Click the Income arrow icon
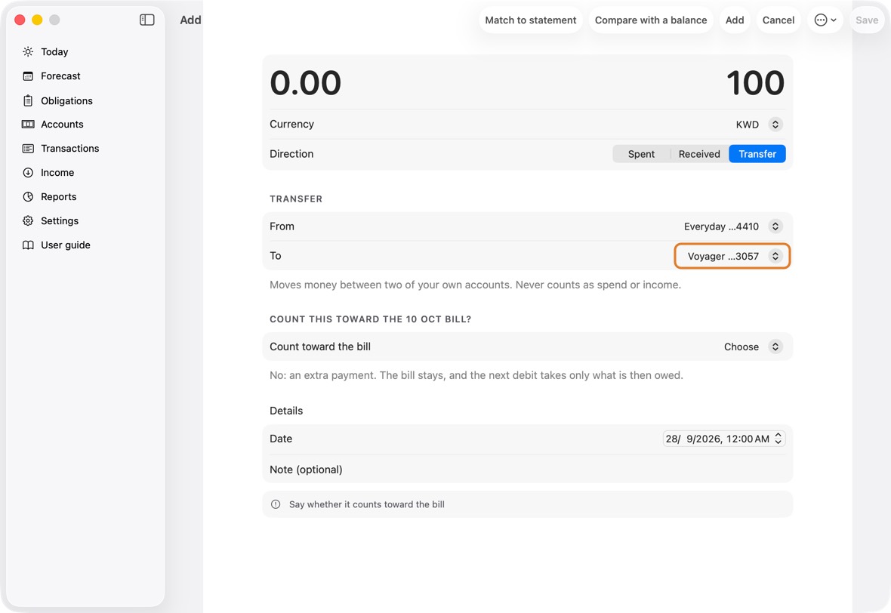This screenshot has height=613, width=891. pyautogui.click(x=28, y=173)
